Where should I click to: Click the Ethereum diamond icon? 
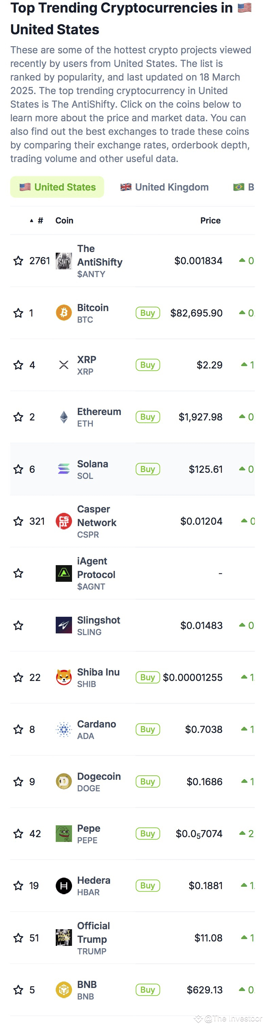tap(63, 417)
